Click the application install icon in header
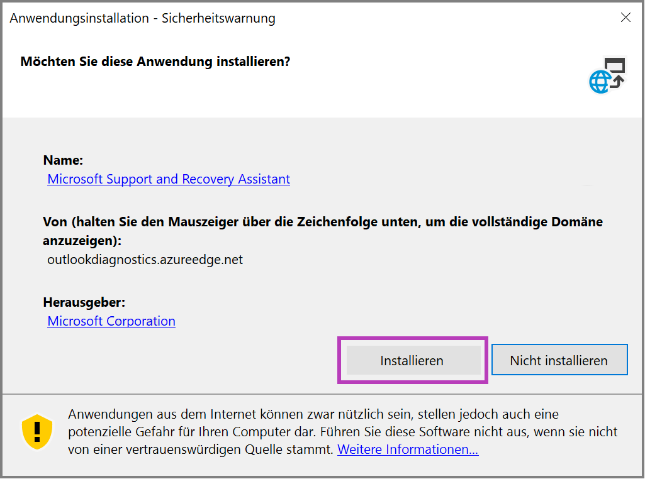The width and height of the screenshot is (645, 479). pos(607,75)
